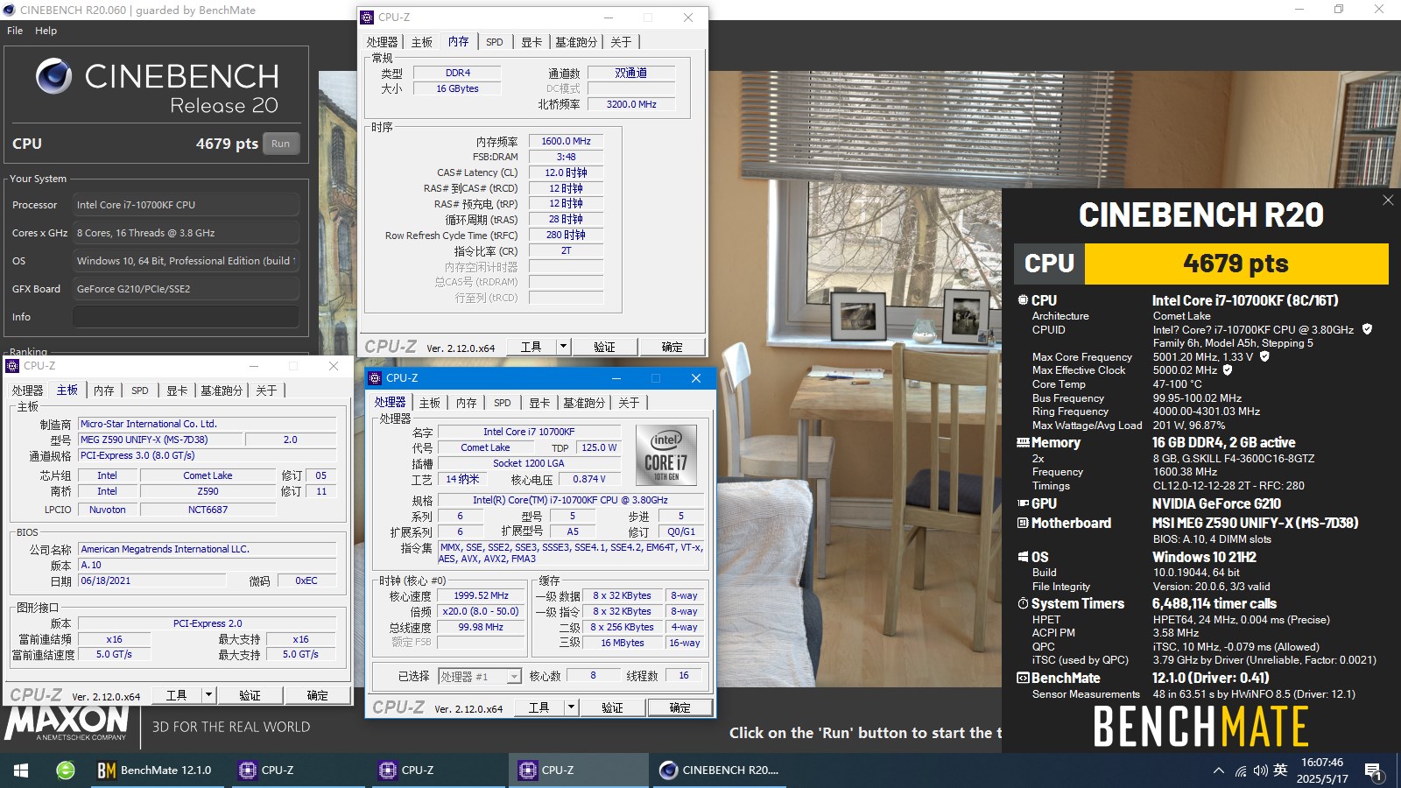Click the verified shield next to Max Effective Clock
This screenshot has height=788, width=1401.
click(1228, 370)
